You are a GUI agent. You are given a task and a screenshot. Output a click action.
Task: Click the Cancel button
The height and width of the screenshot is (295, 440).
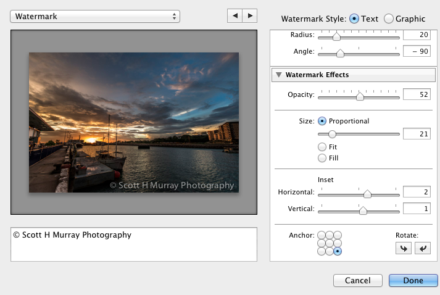point(357,280)
